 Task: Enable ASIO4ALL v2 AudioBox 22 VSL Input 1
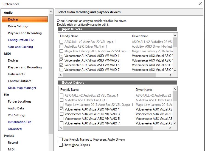pos(61,42)
